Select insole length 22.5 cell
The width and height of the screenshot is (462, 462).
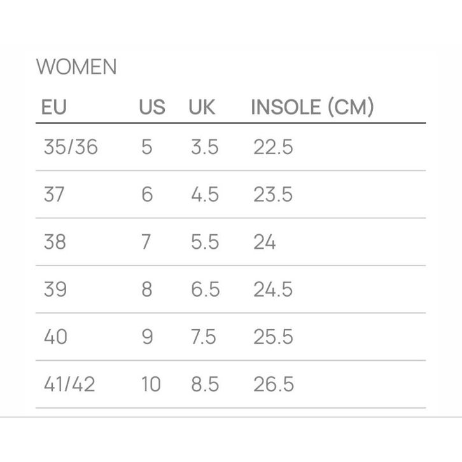point(273,147)
